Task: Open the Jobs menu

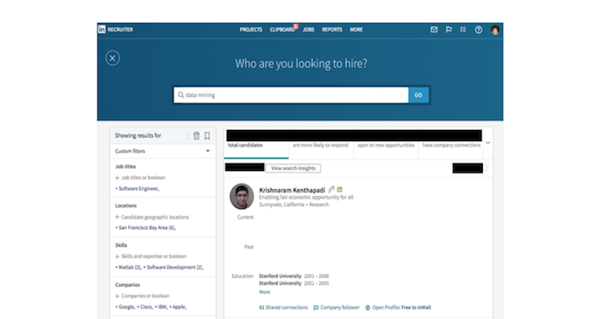Action: pos(308,30)
